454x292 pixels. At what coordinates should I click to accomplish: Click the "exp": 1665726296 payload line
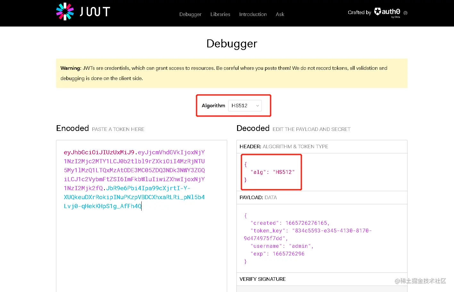coord(277,254)
